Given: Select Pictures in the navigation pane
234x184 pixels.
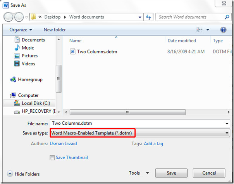Looking at the screenshot, I should click(30, 56).
